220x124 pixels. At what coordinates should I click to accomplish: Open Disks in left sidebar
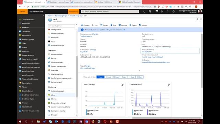(x=24, y=43)
